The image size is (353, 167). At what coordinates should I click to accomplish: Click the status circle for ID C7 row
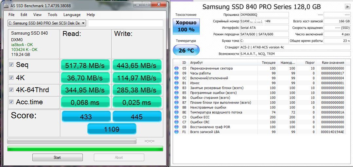176,122
